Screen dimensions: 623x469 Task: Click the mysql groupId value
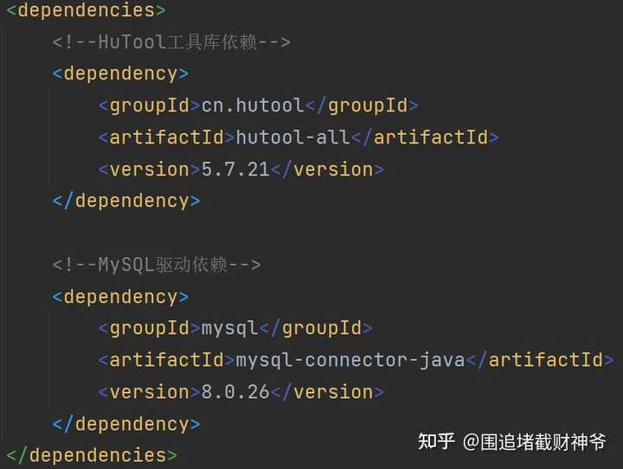click(229, 329)
